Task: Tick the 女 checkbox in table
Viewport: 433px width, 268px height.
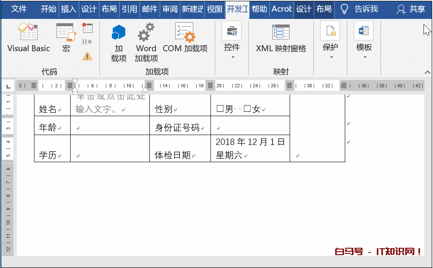Action: coord(247,109)
